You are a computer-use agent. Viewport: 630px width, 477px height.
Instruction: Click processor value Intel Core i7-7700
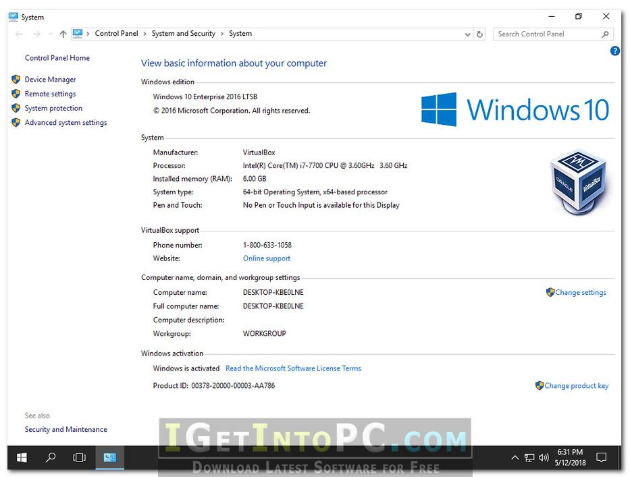325,165
